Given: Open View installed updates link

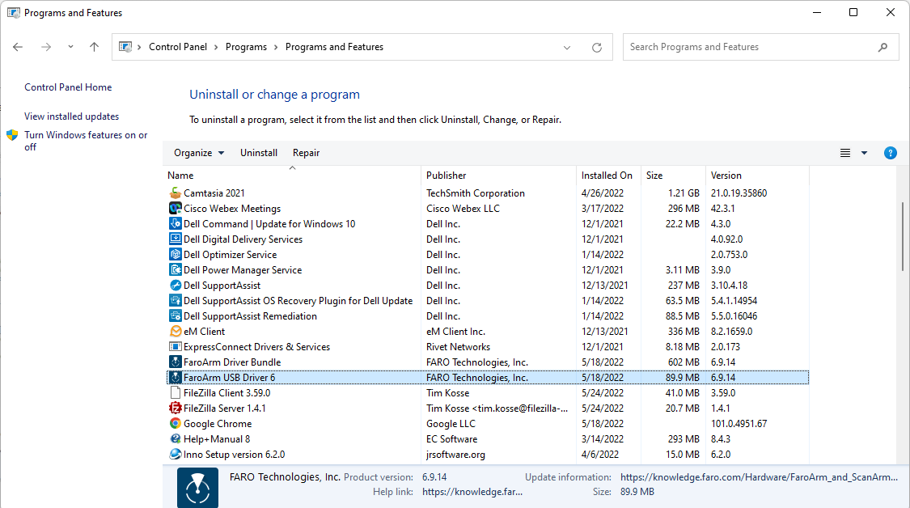Looking at the screenshot, I should coord(71,116).
